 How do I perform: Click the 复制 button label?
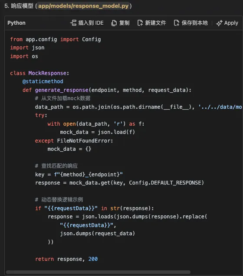125,23
